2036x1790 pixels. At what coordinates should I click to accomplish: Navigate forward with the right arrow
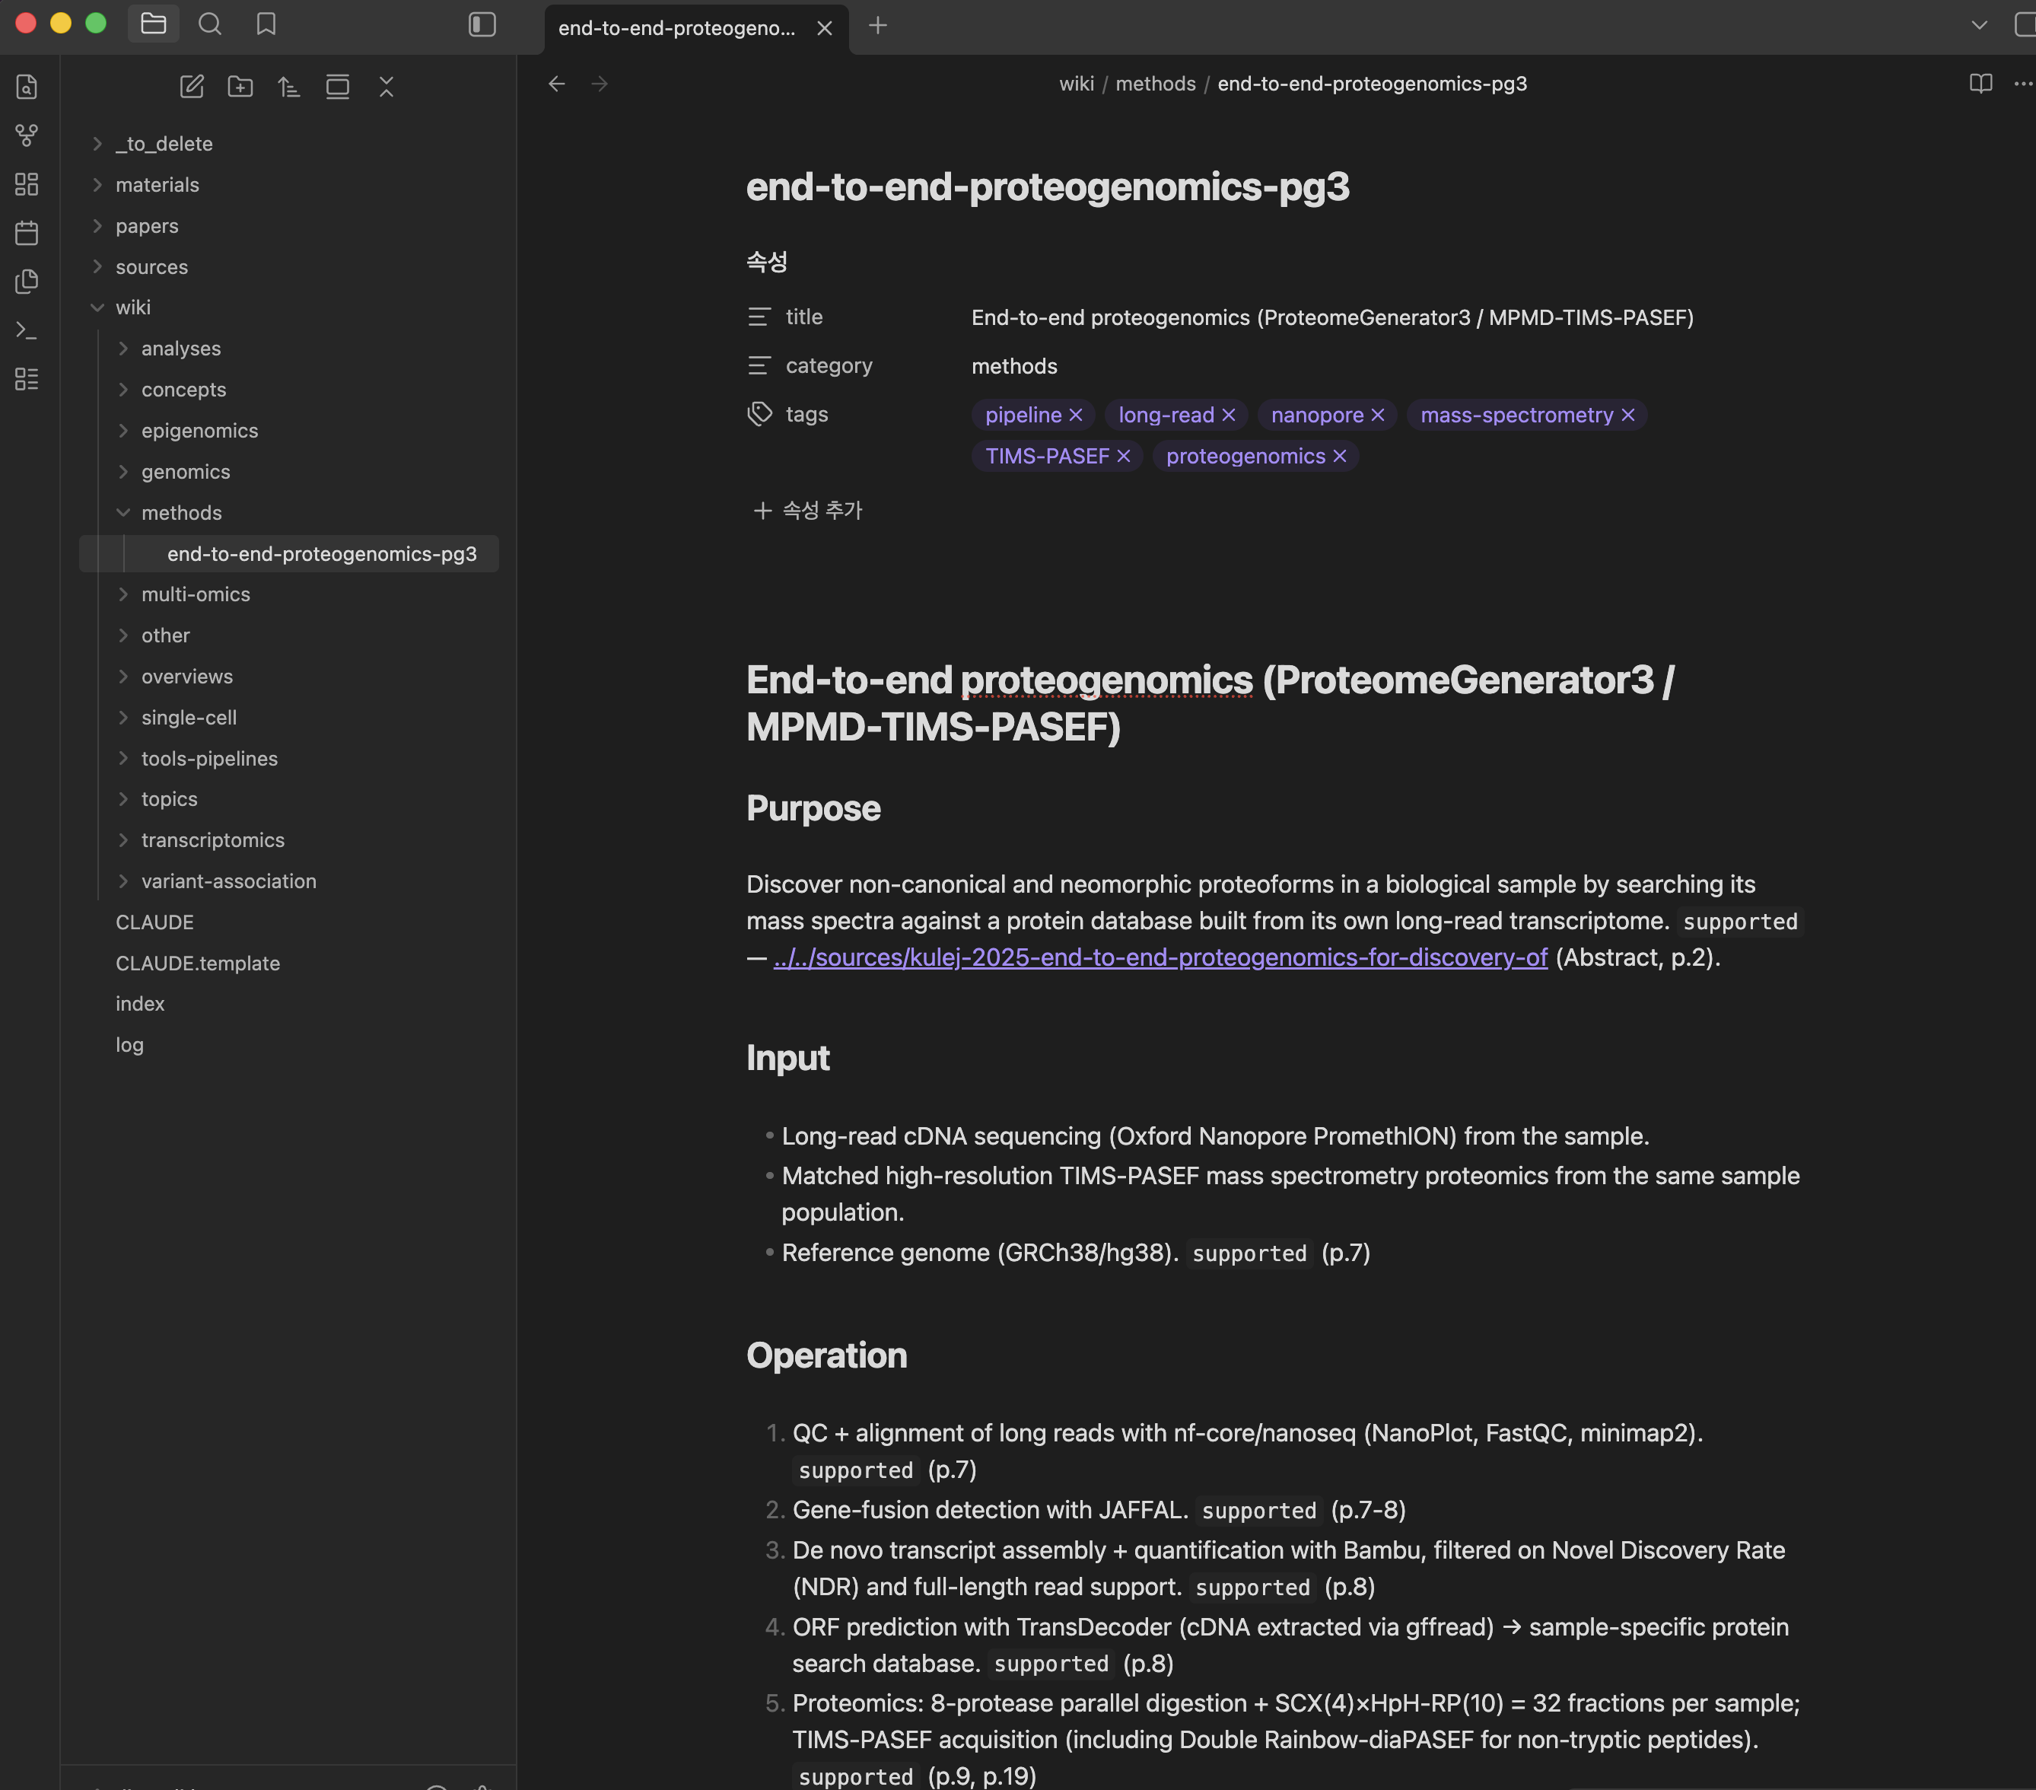(600, 84)
